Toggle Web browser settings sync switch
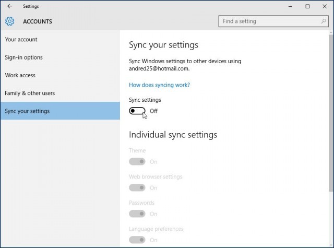The image size is (334, 248). (x=137, y=188)
